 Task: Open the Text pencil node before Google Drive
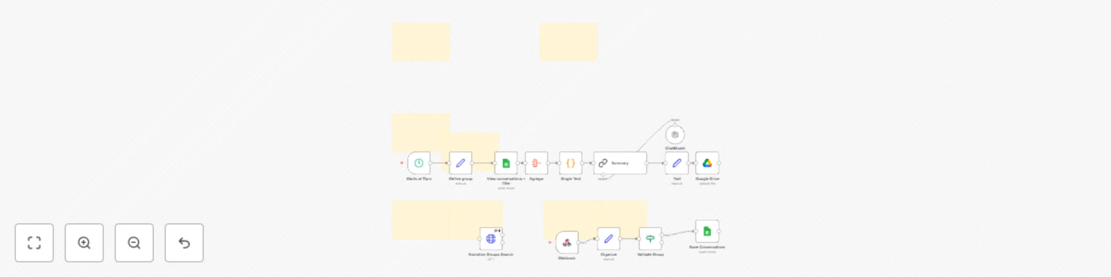tap(677, 163)
